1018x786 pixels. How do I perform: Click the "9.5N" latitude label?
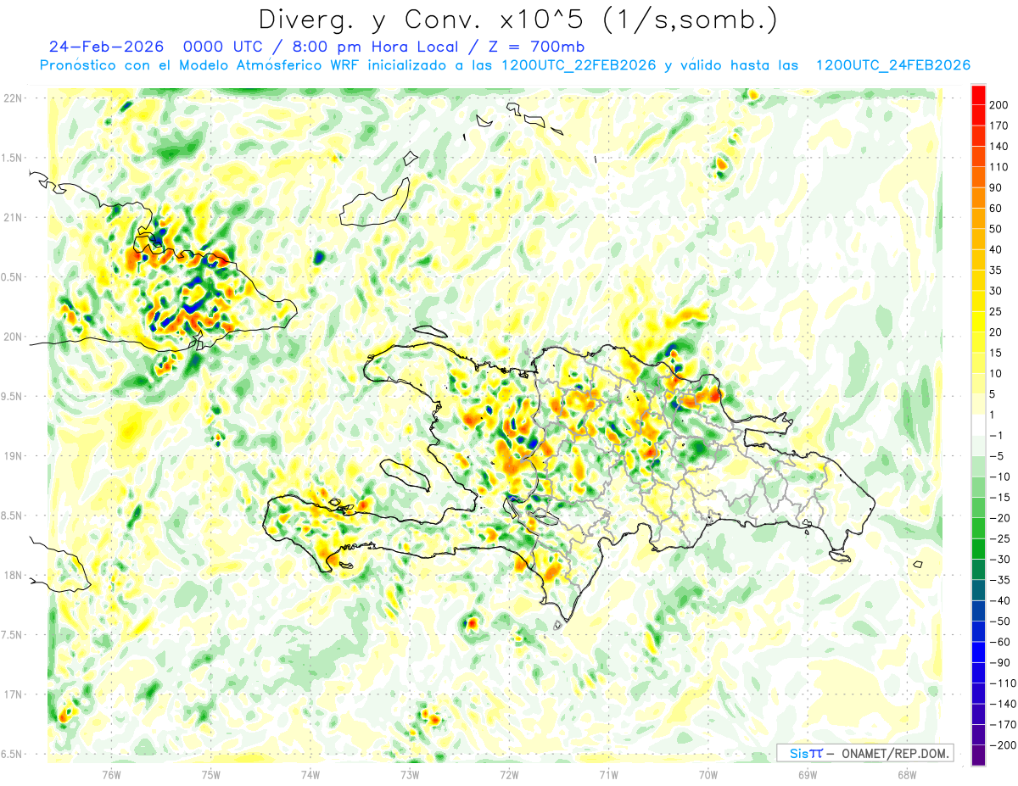coord(13,397)
